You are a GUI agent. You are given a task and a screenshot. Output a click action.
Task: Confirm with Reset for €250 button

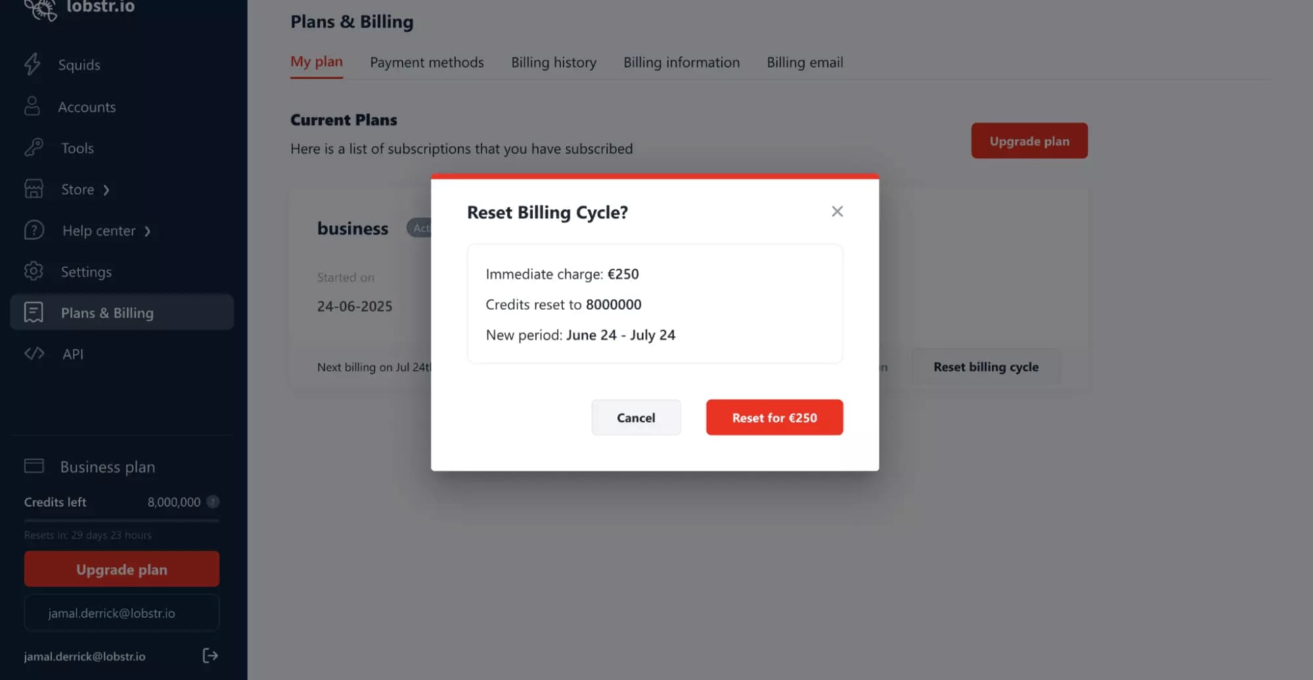point(774,417)
